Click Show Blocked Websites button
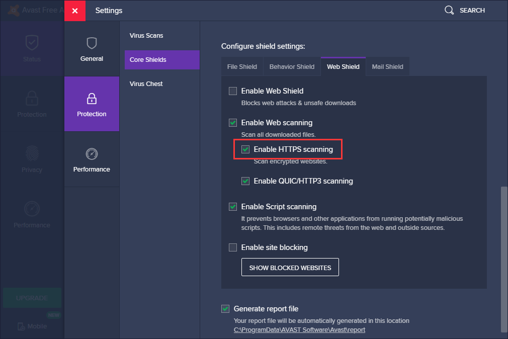Viewport: 508px width, 339px height. tap(290, 268)
